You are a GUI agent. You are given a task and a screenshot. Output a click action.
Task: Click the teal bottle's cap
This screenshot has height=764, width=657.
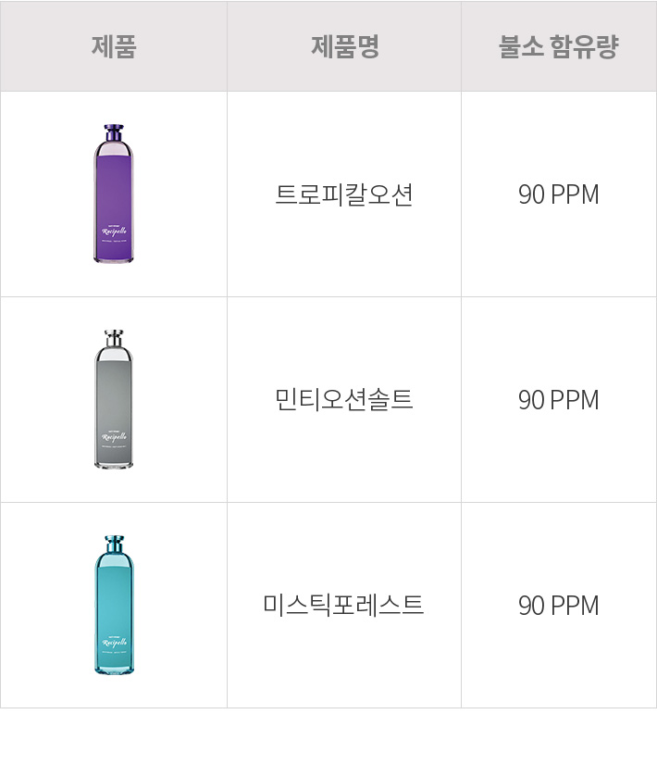pos(114,545)
